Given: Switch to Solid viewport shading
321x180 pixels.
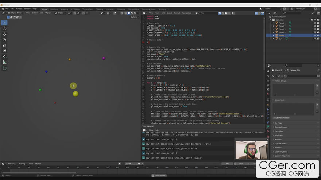Looking at the screenshot, I should coord(129,13).
